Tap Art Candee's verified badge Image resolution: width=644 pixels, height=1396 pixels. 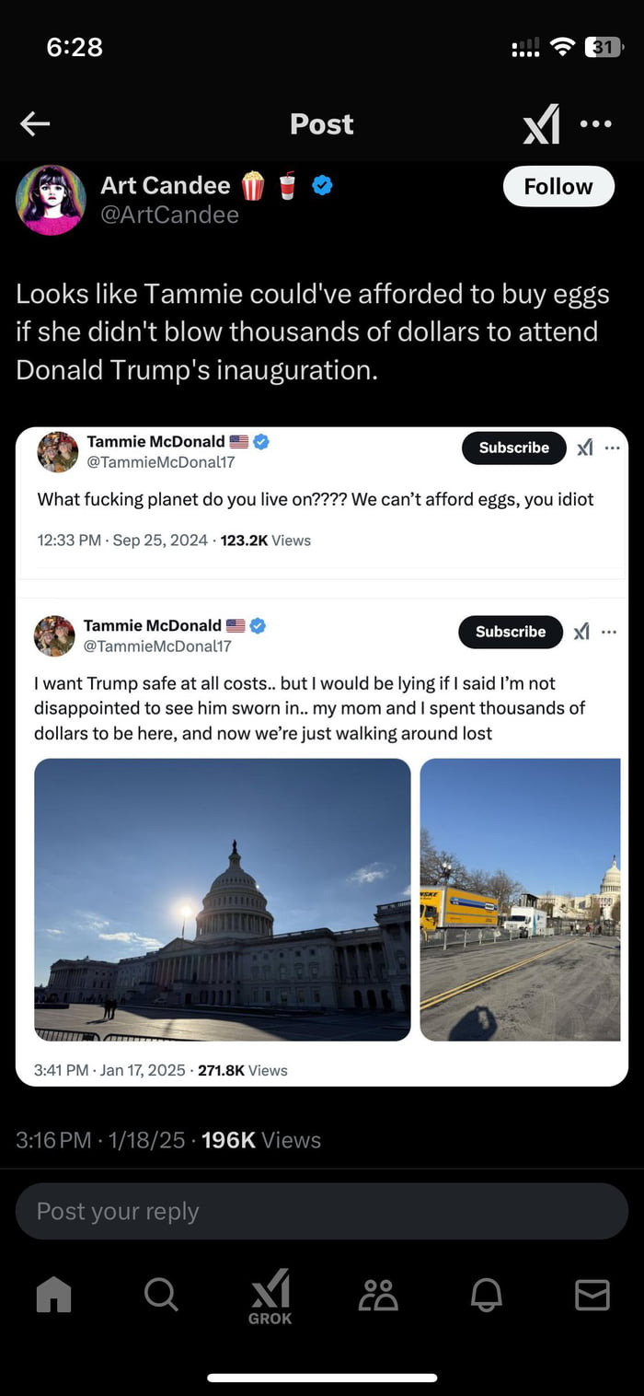coord(322,185)
